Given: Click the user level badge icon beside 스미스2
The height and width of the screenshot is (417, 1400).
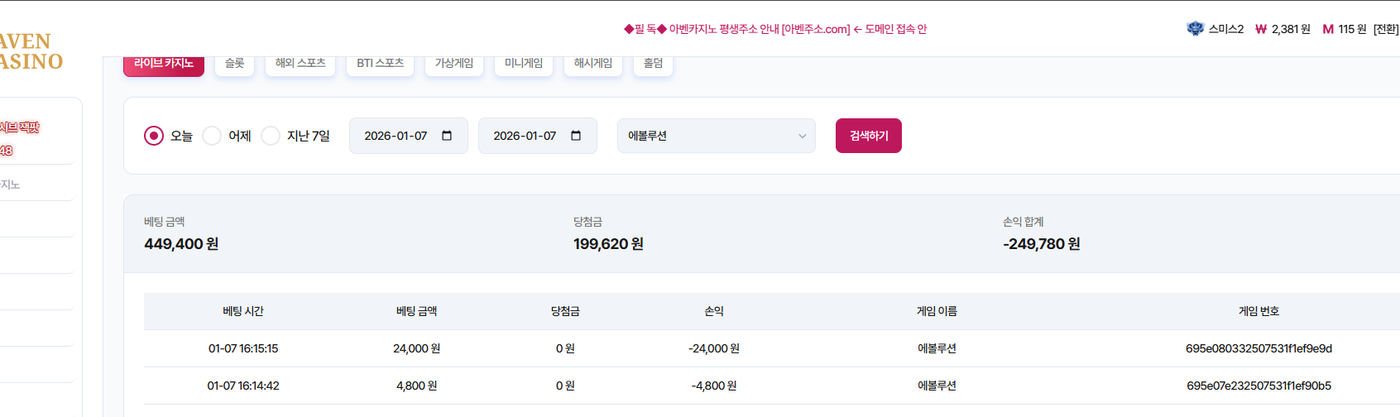Looking at the screenshot, I should tap(1195, 29).
